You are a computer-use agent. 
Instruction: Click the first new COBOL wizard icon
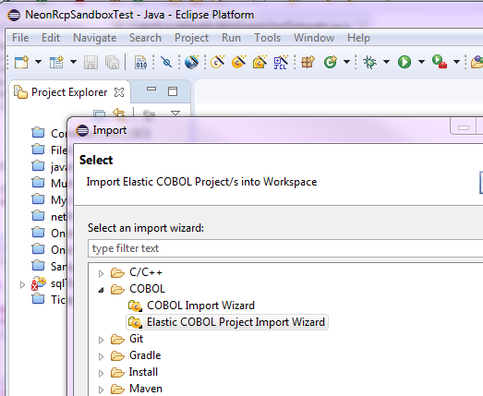pyautogui.click(x=217, y=62)
